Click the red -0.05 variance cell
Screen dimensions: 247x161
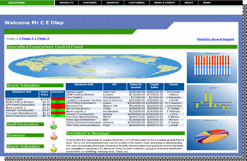coord(58,99)
